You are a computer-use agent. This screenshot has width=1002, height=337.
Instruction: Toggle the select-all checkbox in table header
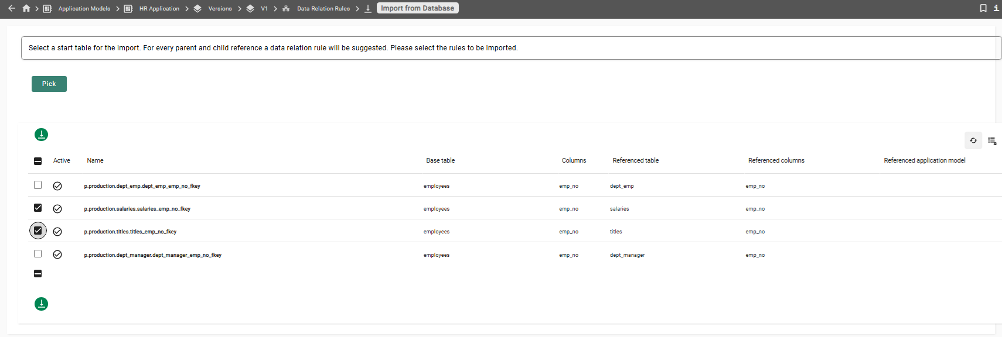(38, 161)
